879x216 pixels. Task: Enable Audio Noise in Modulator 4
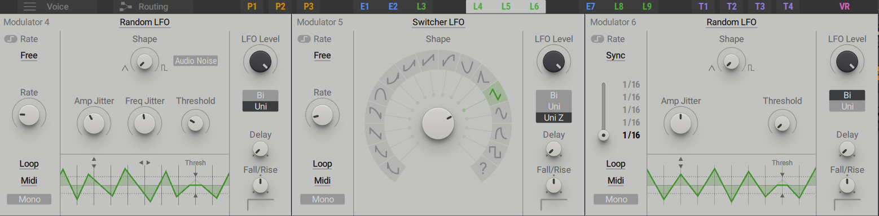[x=196, y=61]
